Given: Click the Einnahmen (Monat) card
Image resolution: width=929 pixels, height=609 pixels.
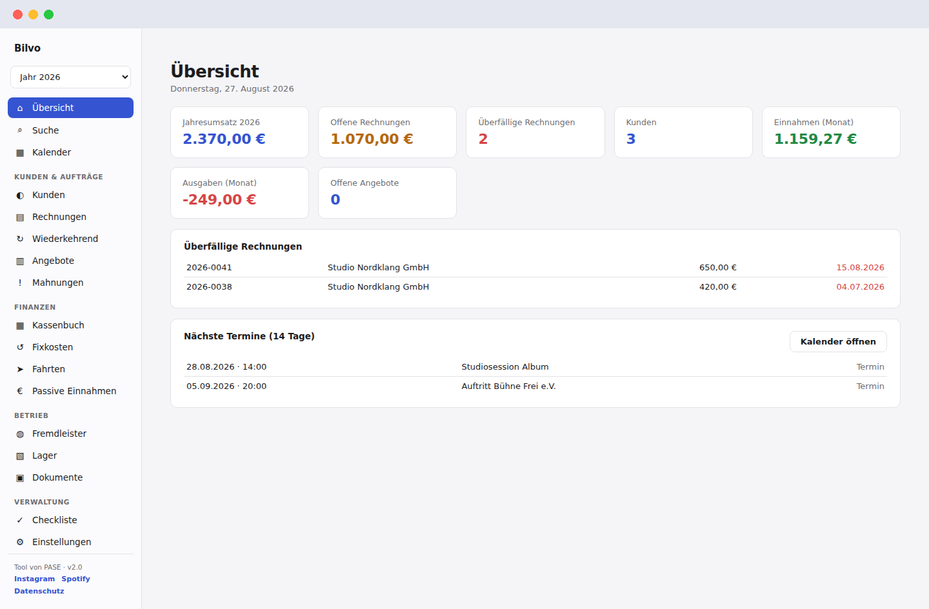Looking at the screenshot, I should (x=831, y=132).
